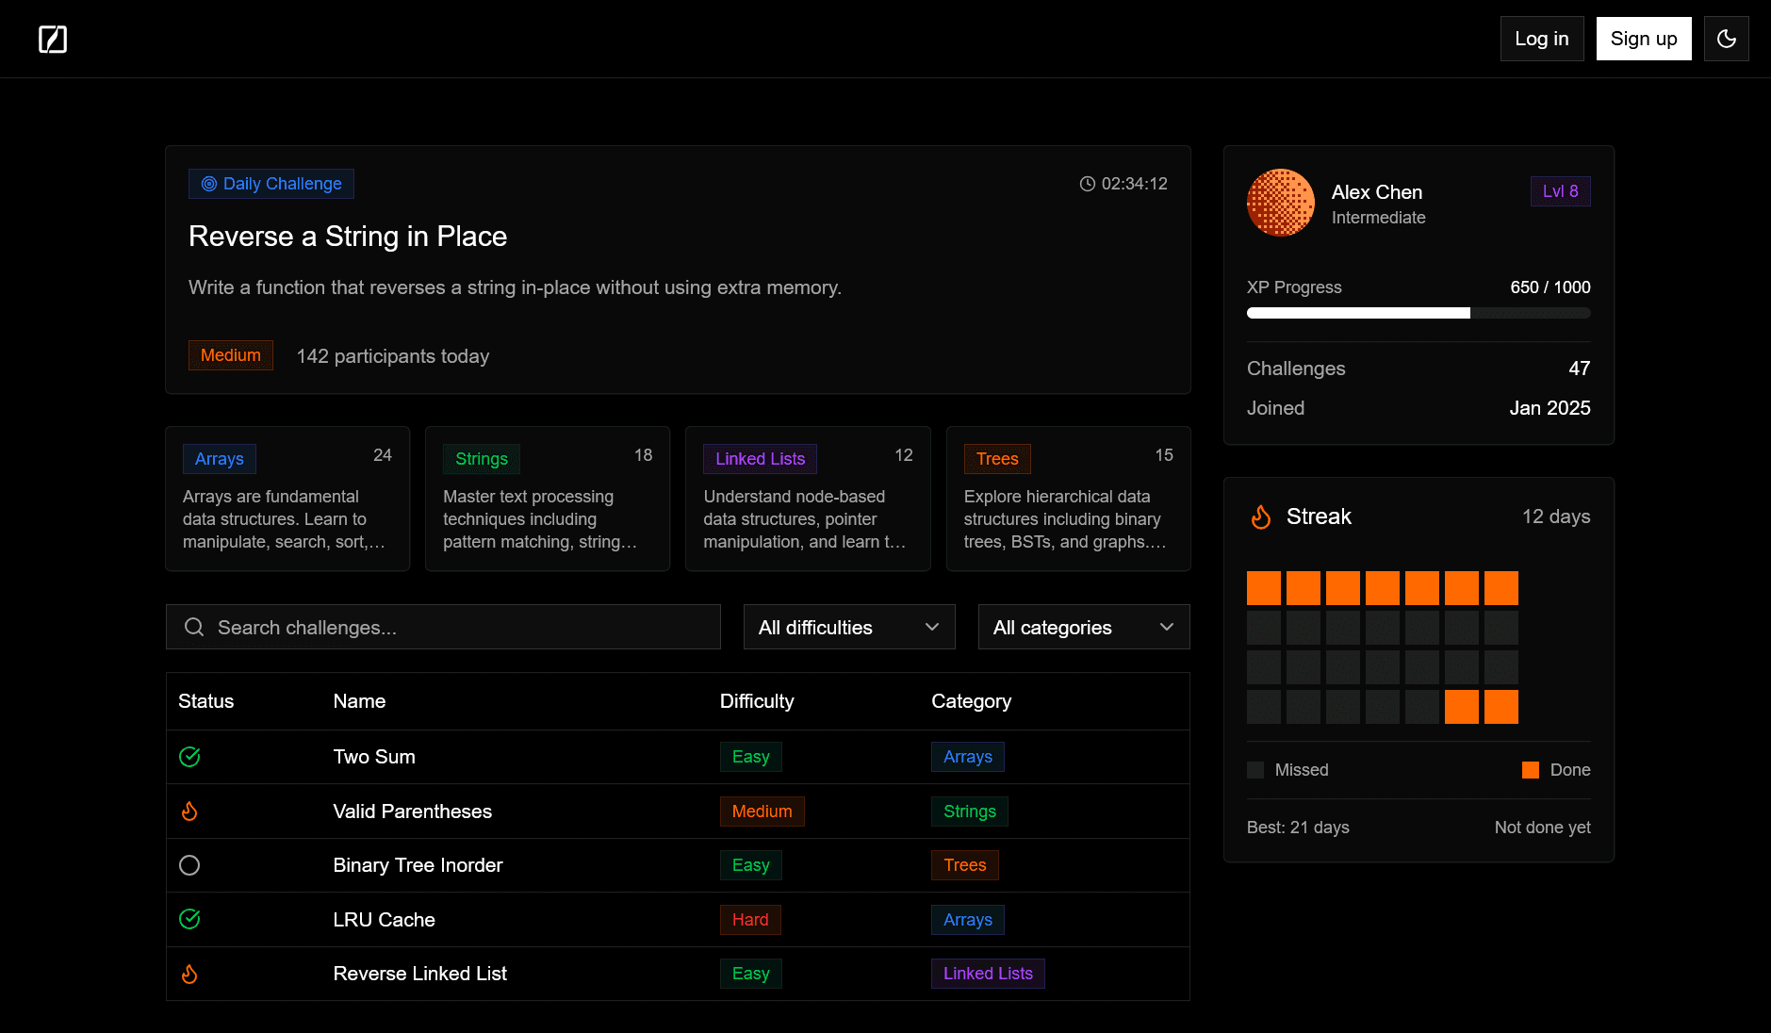The height and width of the screenshot is (1033, 1771).
Task: Click the 12 days streak count
Action: pos(1556,516)
